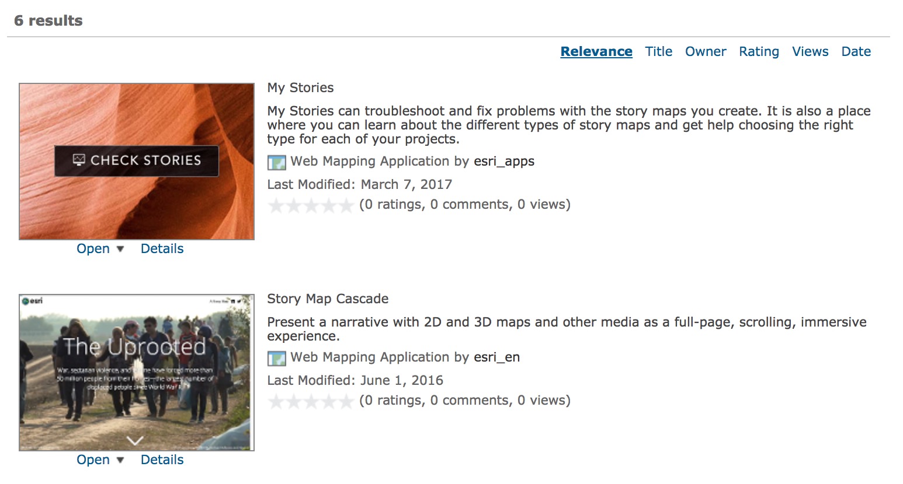Viewport: 903px width, 484px height.
Task: Sort results by Rating
Action: coord(758,51)
